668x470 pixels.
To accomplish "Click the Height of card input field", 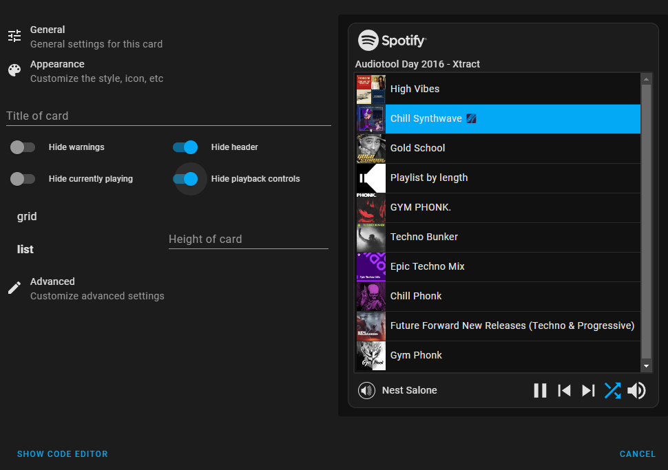I will (248, 239).
